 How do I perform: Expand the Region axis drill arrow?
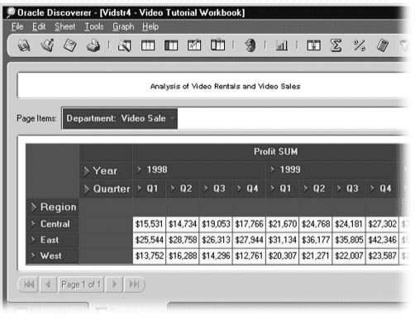[34, 208]
